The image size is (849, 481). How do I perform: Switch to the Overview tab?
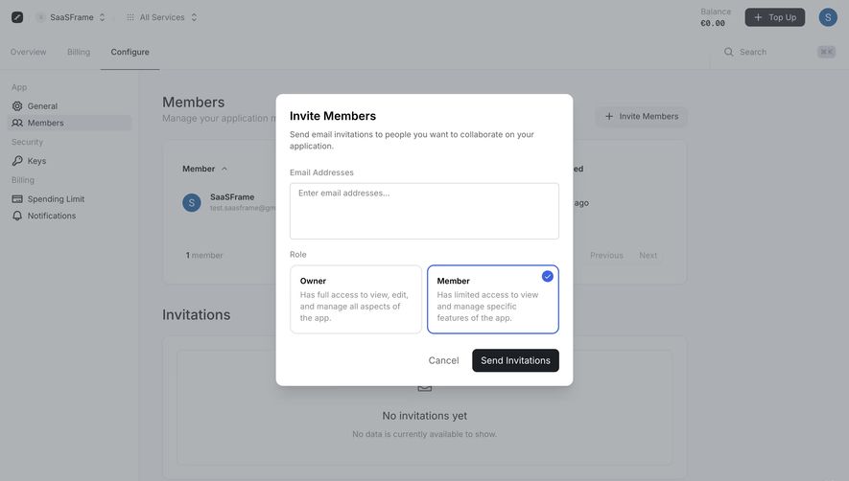click(28, 52)
